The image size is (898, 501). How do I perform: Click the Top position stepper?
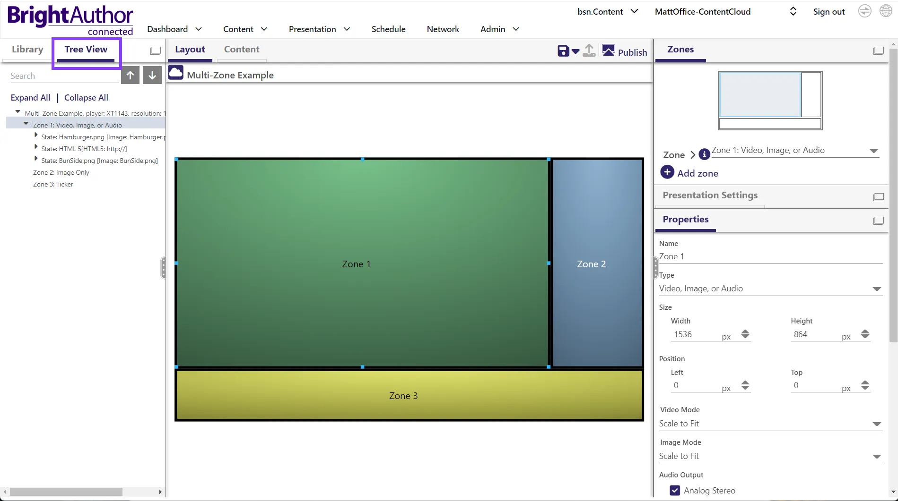coord(865,385)
